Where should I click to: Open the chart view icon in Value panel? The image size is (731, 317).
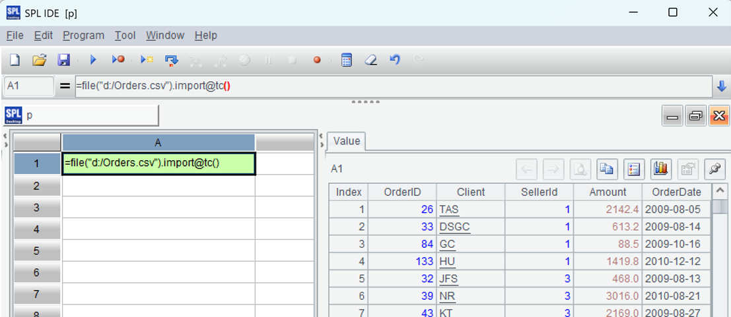point(660,169)
